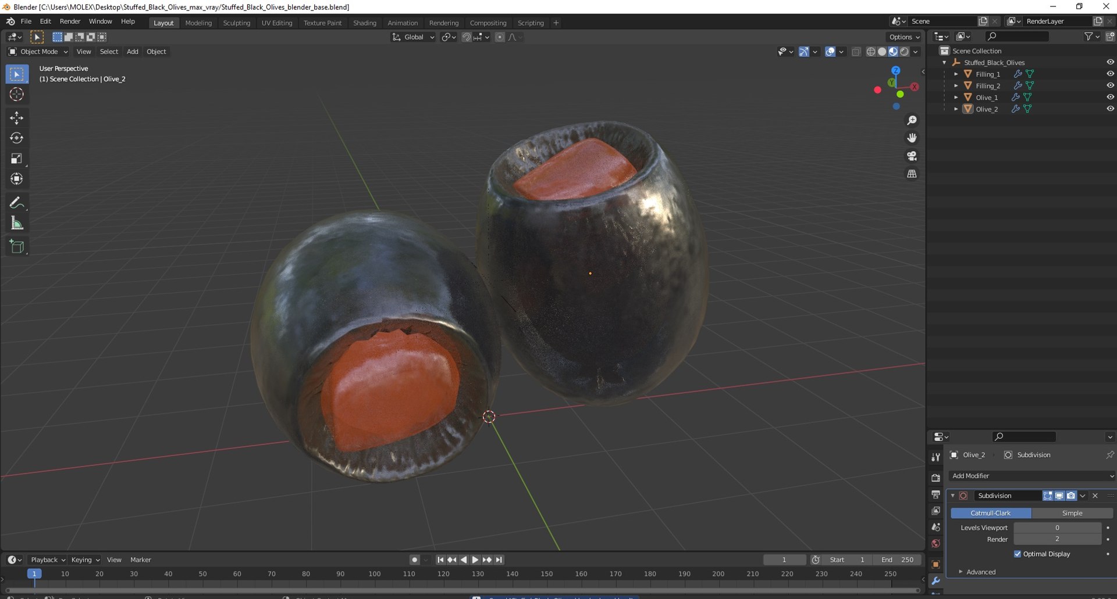Select the Transform tool

16,179
